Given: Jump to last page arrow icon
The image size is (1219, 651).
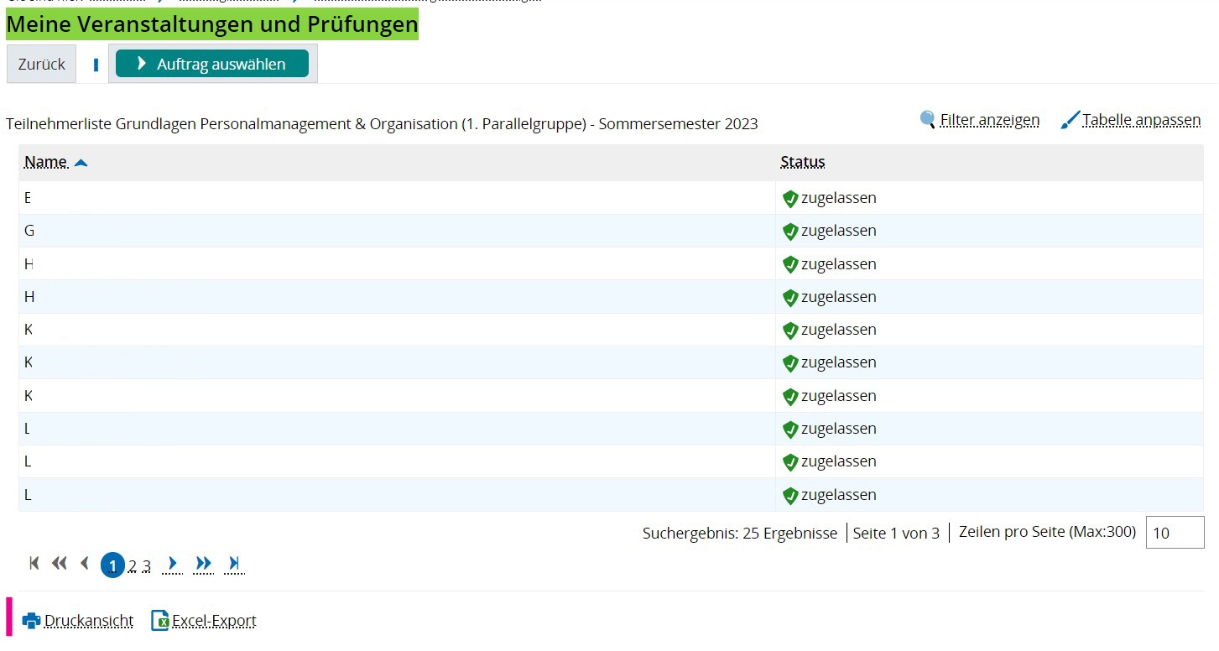Looking at the screenshot, I should (x=234, y=563).
